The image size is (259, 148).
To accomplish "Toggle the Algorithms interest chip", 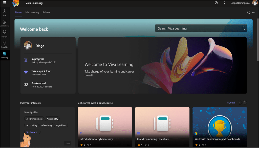I will click(61, 125).
